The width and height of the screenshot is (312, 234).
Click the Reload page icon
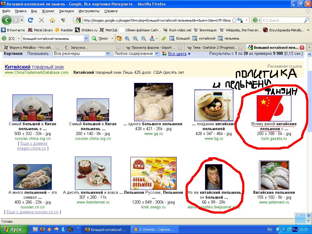(30, 20)
